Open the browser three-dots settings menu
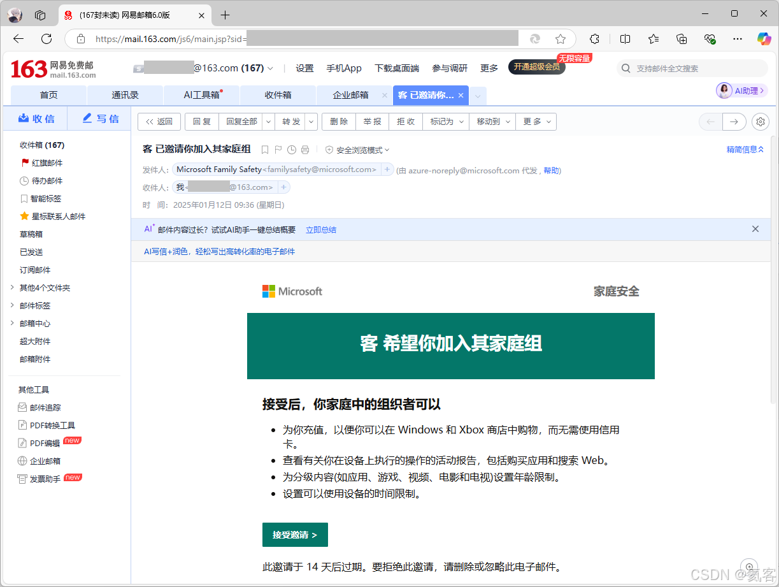 (x=738, y=39)
